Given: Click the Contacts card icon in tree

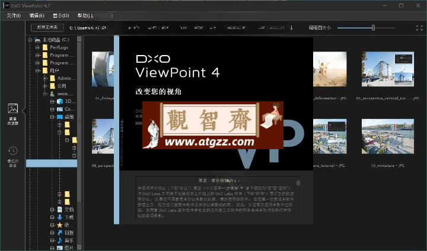Looking at the screenshot, I should (60, 110).
